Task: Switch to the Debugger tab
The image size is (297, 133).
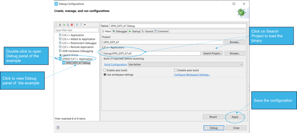Action: [x=120, y=31]
